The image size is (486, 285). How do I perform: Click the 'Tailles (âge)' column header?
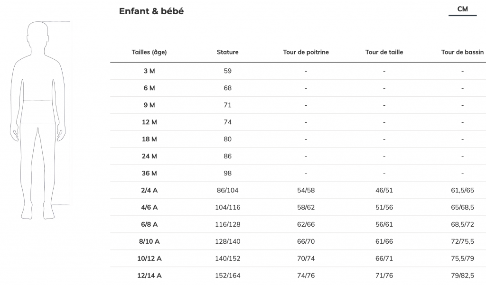(x=149, y=52)
